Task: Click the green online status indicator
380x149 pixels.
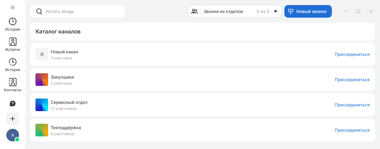Action: 17,140
